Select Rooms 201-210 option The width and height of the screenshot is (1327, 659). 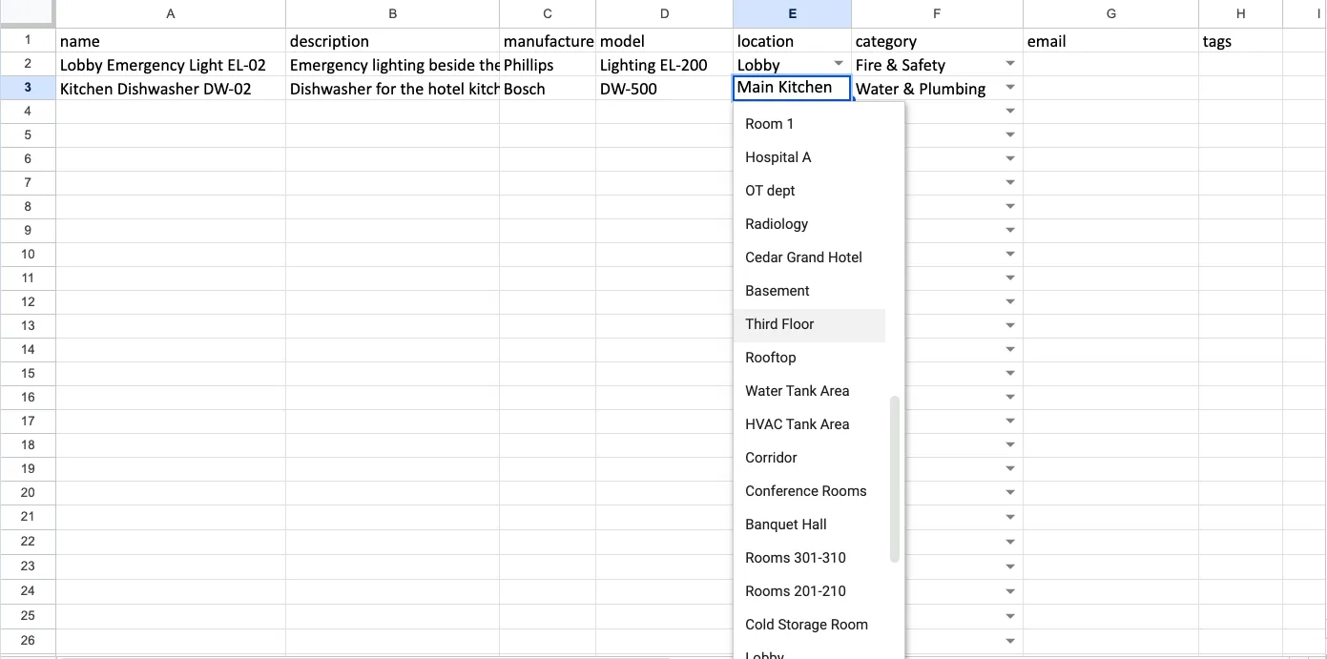[x=810, y=591]
